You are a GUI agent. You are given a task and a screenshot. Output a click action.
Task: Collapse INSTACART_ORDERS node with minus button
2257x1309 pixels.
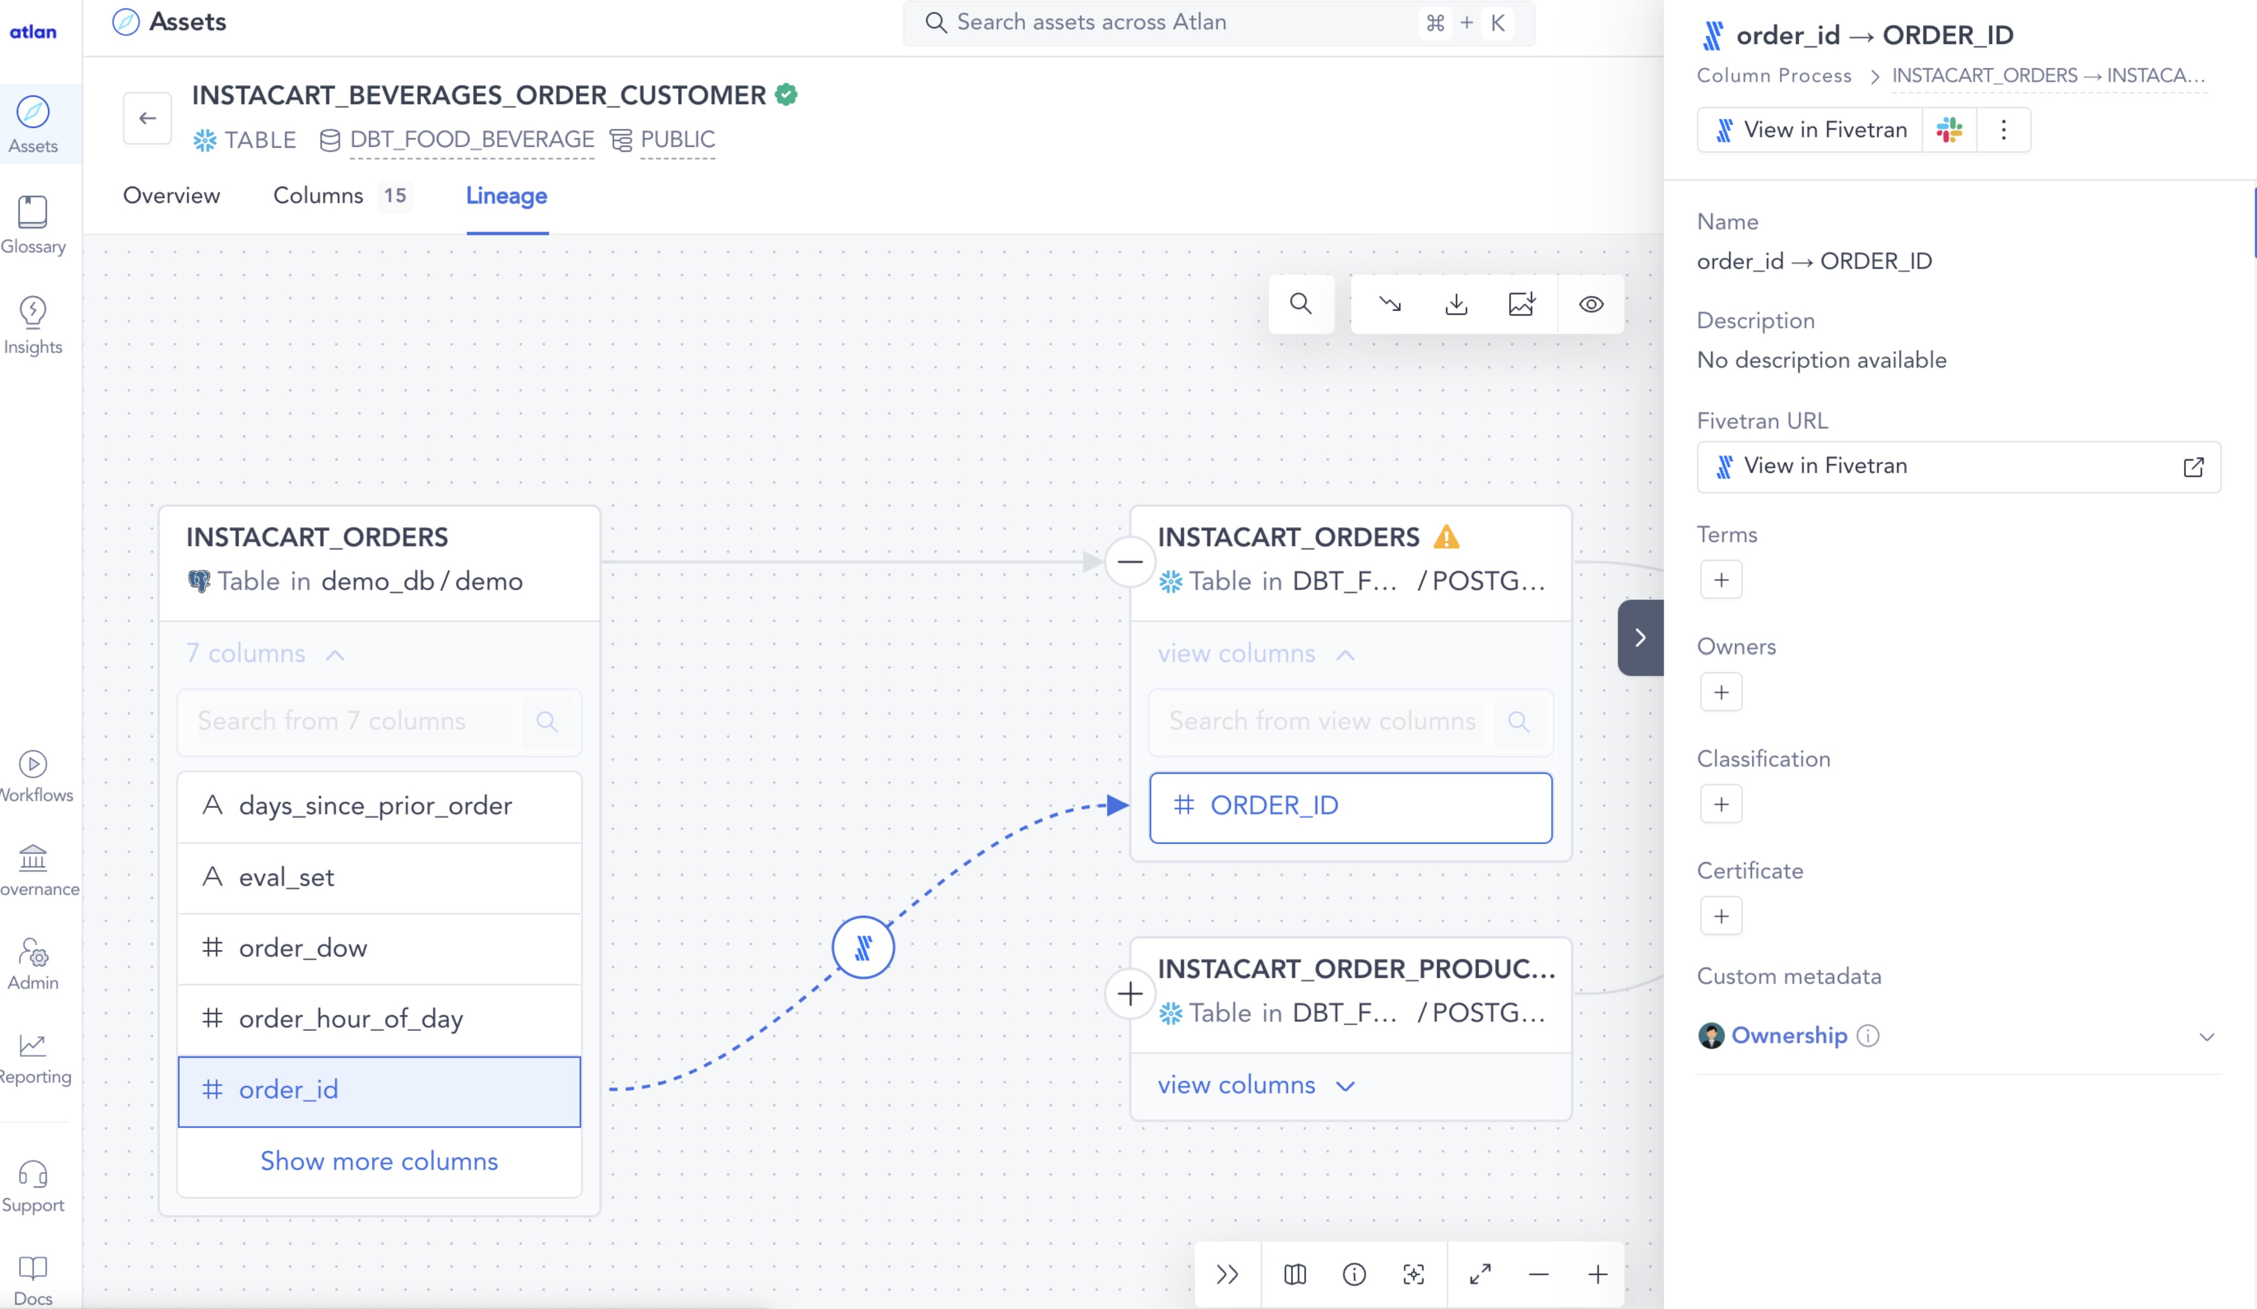(x=1130, y=562)
